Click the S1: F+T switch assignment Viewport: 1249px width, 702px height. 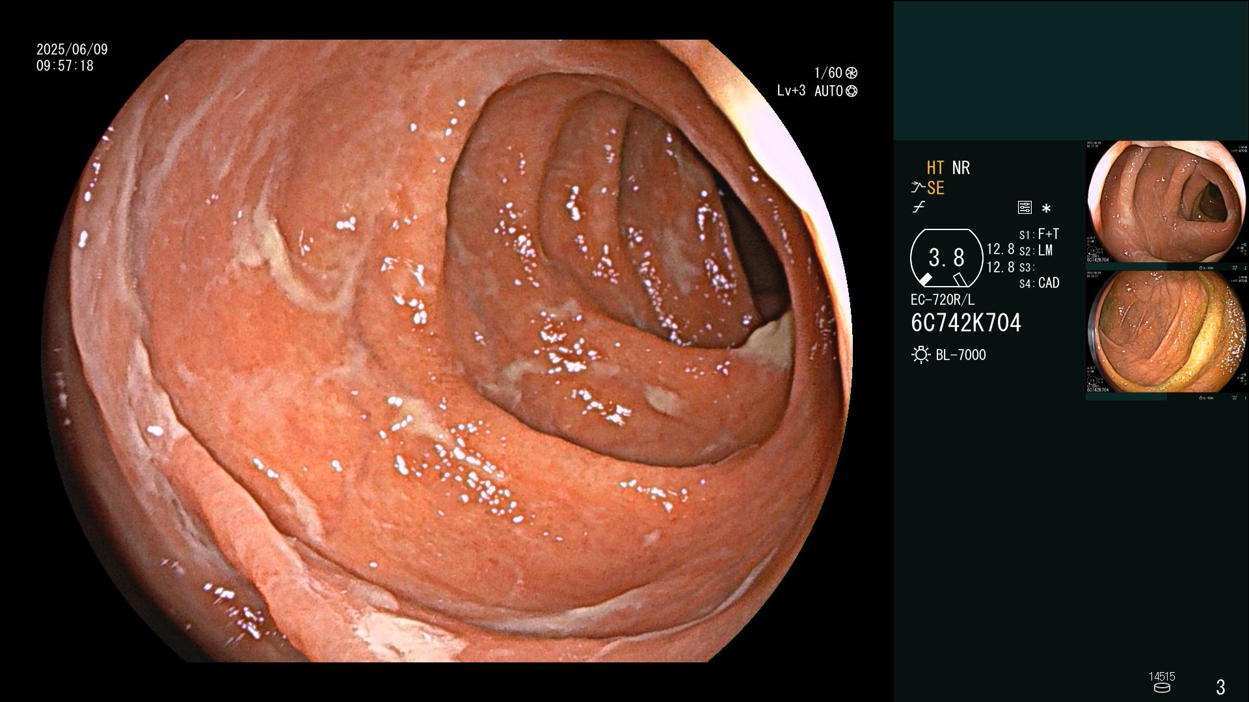[x=1039, y=234]
